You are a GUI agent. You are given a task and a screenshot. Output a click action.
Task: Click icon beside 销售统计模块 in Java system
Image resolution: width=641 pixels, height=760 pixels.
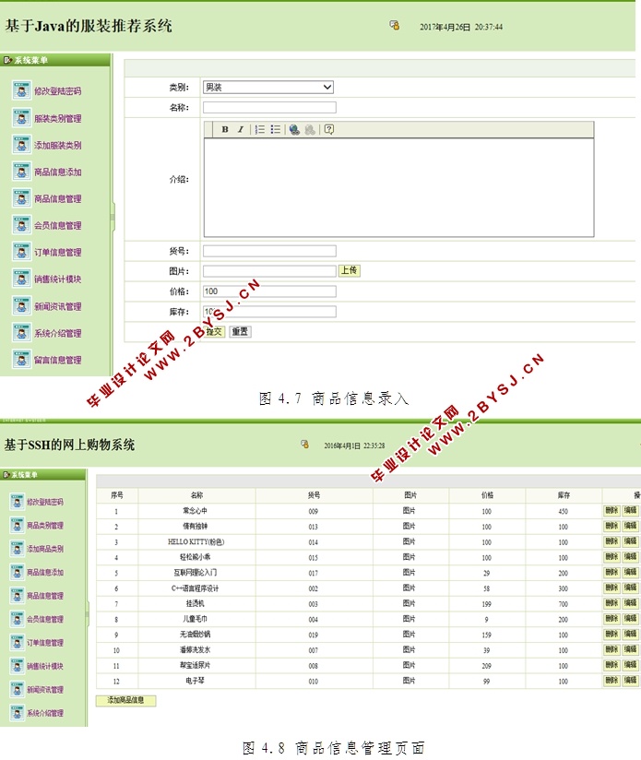[22, 279]
